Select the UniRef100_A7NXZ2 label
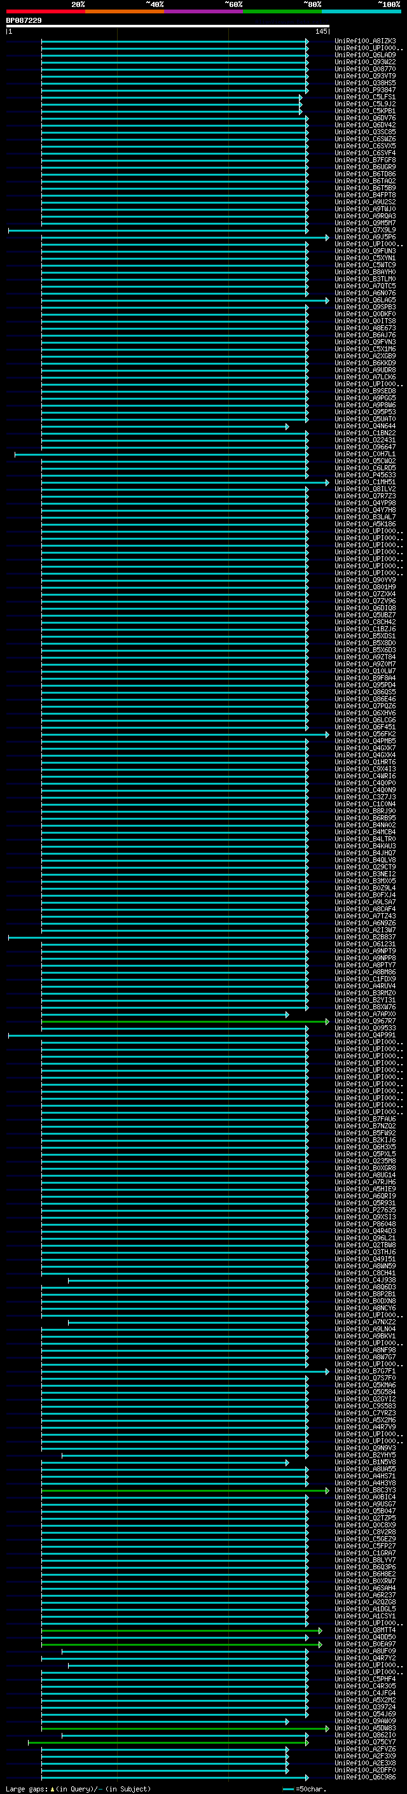The height and width of the screenshot is (1794, 407). pyautogui.click(x=365, y=1322)
